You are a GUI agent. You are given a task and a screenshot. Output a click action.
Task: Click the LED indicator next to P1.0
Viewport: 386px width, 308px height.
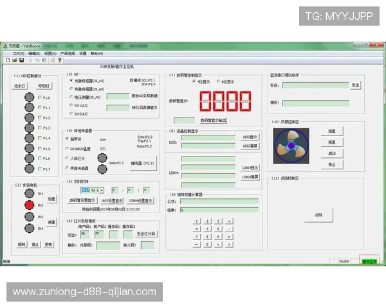[29, 98]
